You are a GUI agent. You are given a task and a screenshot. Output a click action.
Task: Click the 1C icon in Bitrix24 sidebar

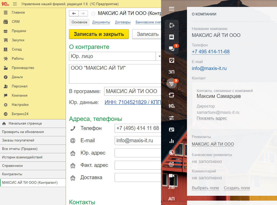pyautogui.click(x=172, y=106)
